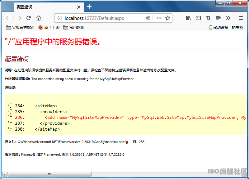Take a screenshot with crop icon
This screenshot has width=249, height=179.
(x=208, y=18)
